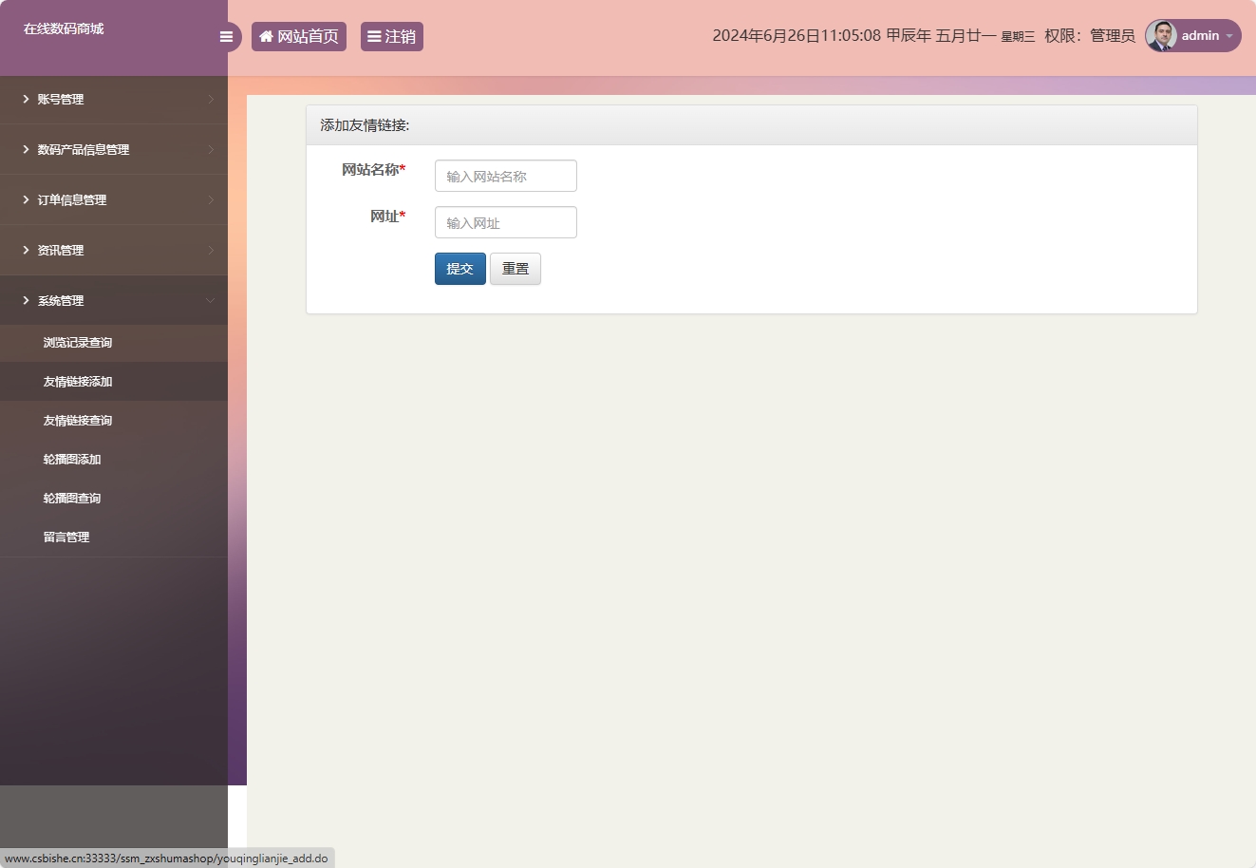Image resolution: width=1256 pixels, height=868 pixels.
Task: Click the admin username label
Action: 1200,35
